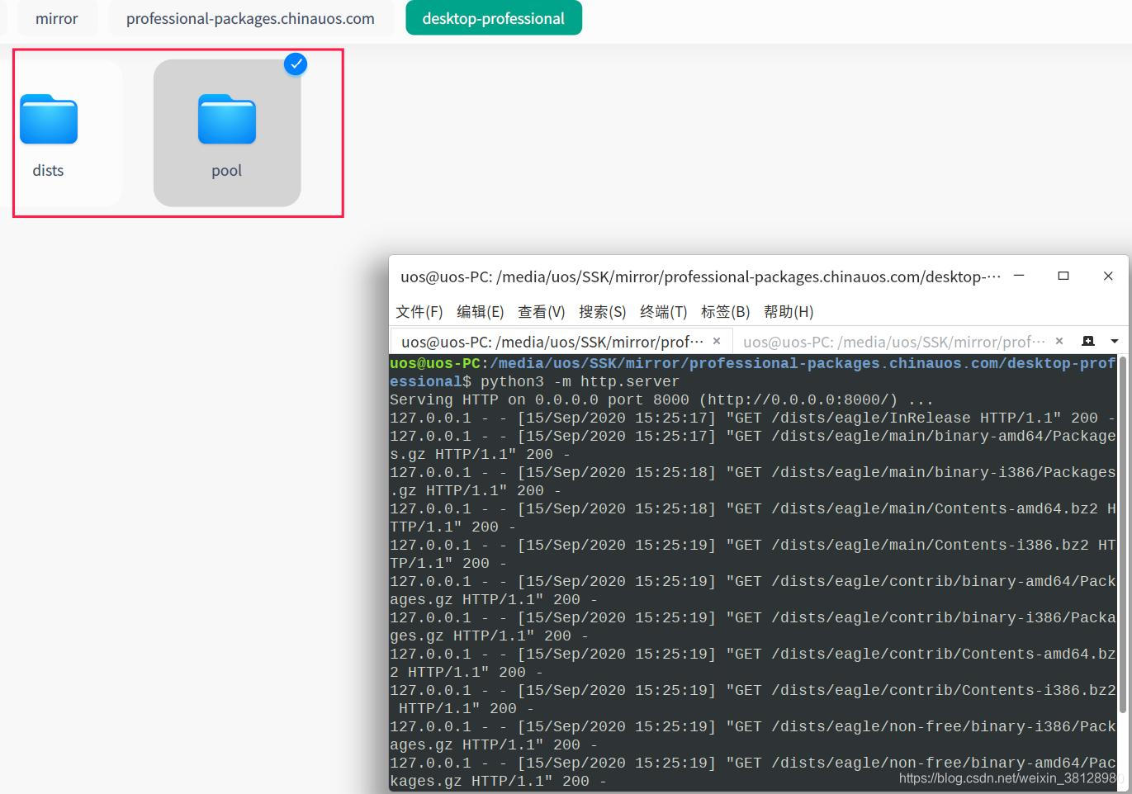Image resolution: width=1132 pixels, height=794 pixels.
Task: Open the pool folder icon
Action: pos(227,120)
